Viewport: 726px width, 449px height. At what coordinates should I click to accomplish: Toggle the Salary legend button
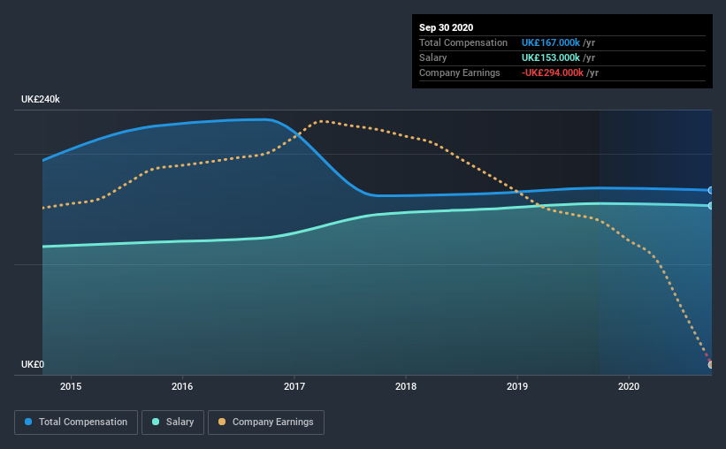(172, 422)
